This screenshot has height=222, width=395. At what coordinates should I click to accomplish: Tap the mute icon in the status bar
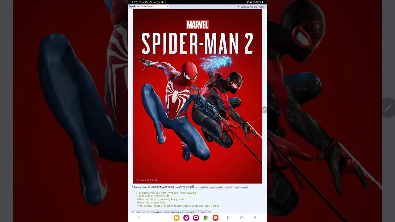coord(251,2)
